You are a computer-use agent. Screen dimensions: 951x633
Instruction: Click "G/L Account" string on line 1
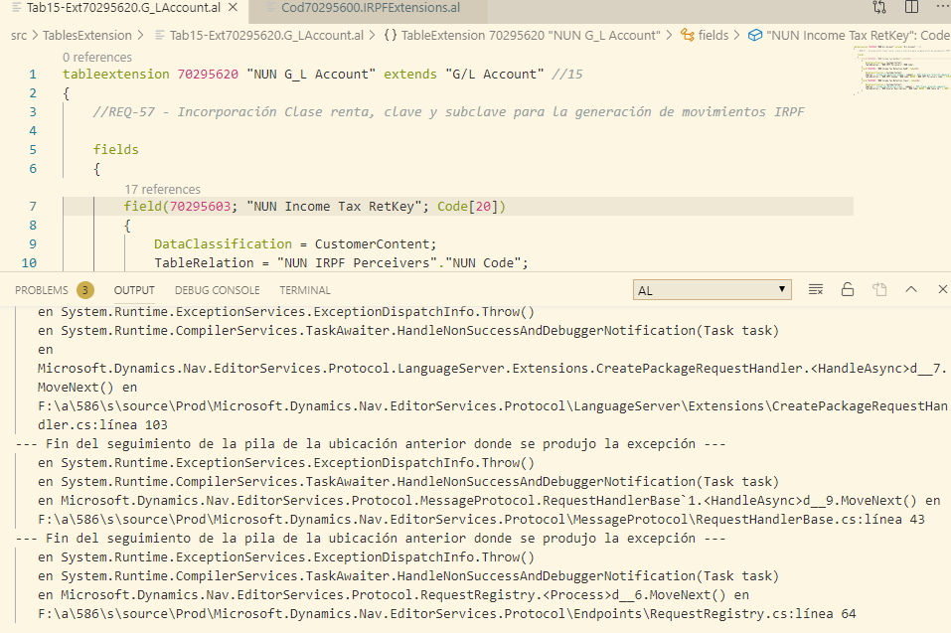pyautogui.click(x=494, y=74)
